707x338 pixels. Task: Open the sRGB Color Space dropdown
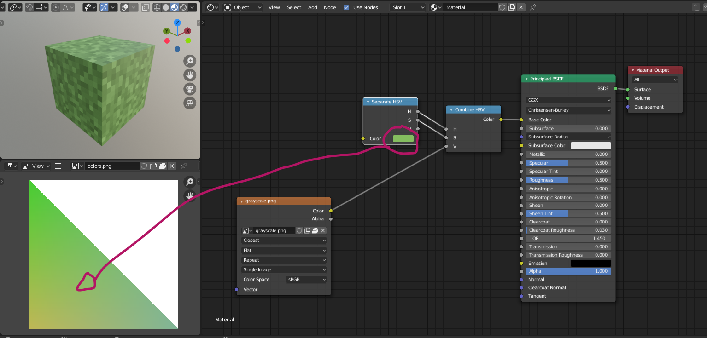click(306, 280)
